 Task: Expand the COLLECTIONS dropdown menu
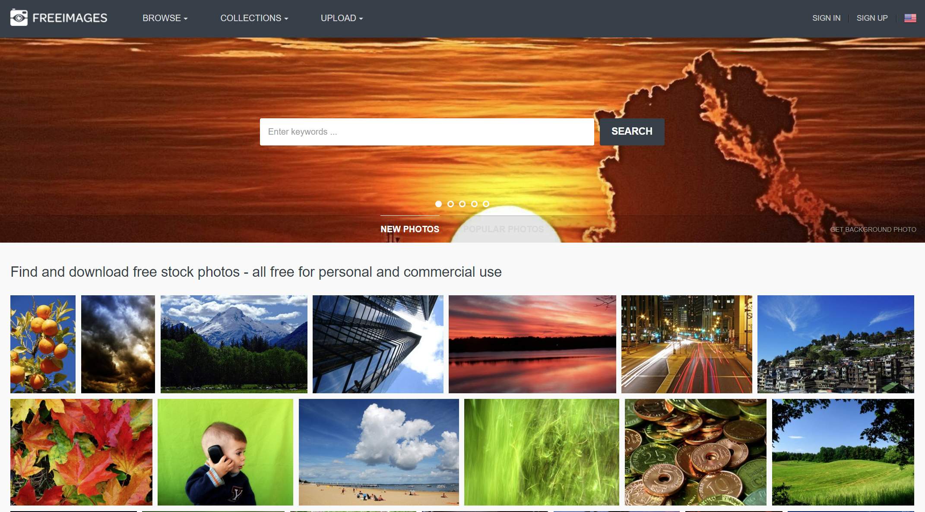point(253,18)
